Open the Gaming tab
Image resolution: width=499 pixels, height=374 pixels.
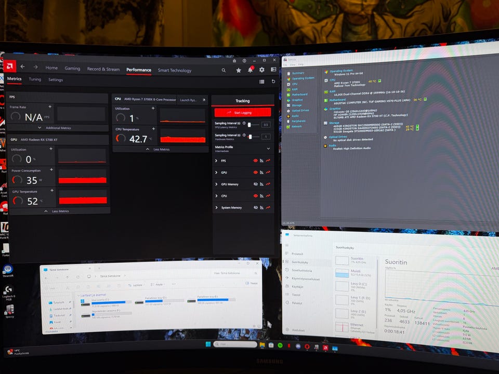click(x=72, y=69)
